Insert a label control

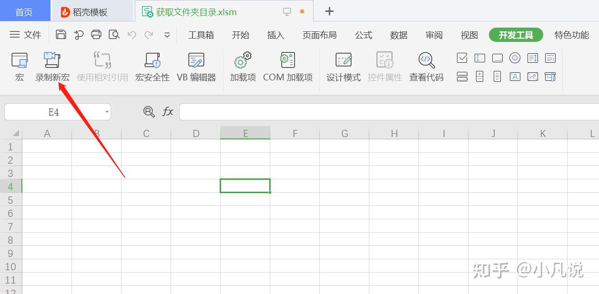pyautogui.click(x=515, y=77)
